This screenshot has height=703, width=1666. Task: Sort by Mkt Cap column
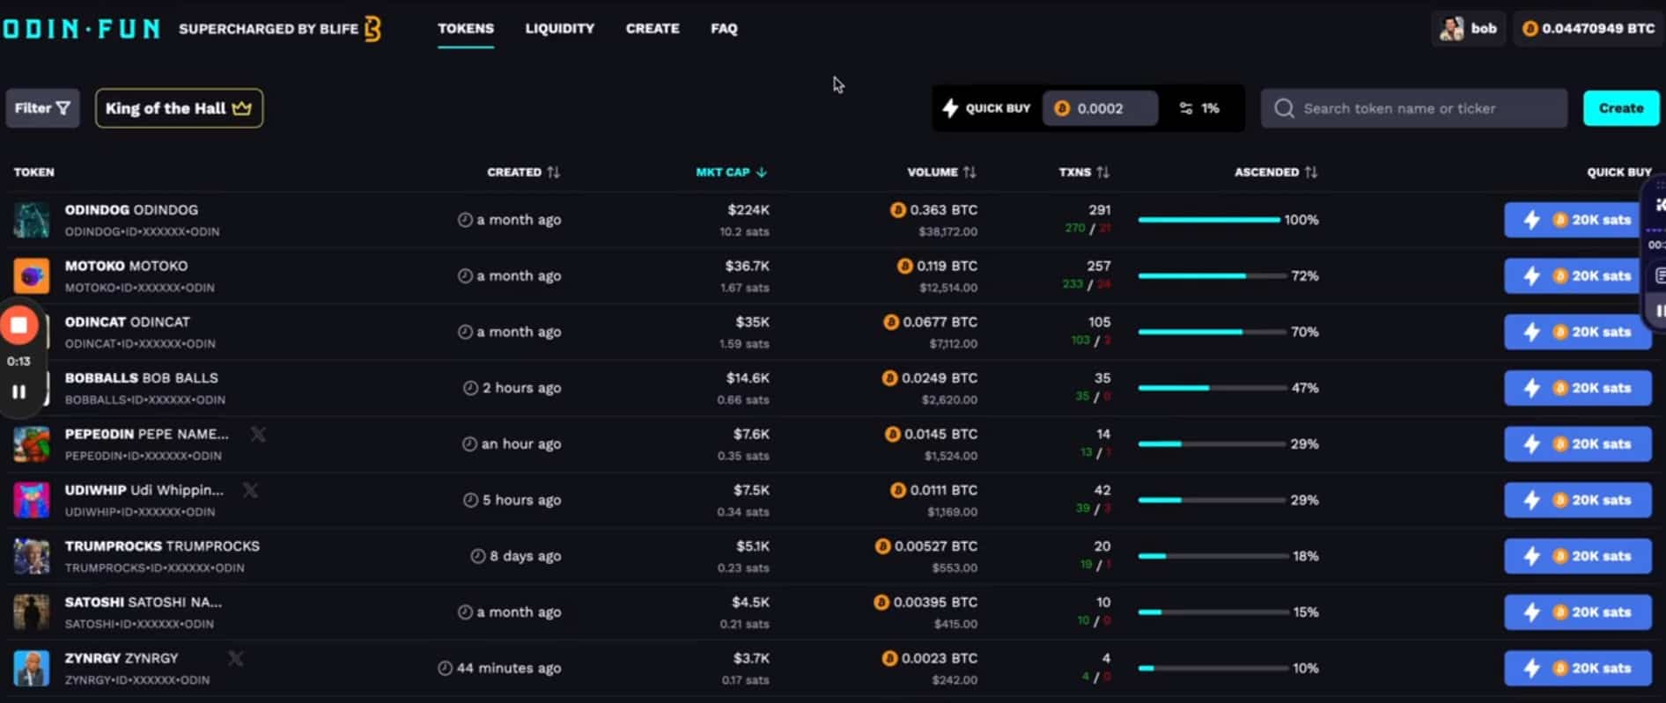tap(731, 172)
